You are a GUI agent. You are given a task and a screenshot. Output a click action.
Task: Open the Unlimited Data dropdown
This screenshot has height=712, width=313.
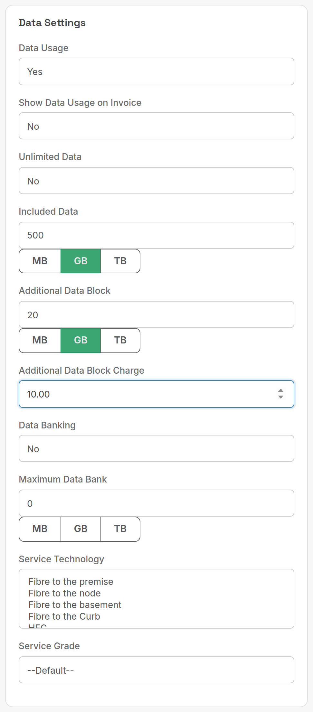point(156,181)
